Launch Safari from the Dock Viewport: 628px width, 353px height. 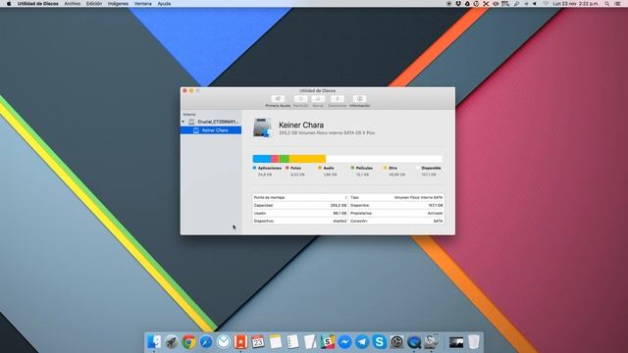coord(206,342)
